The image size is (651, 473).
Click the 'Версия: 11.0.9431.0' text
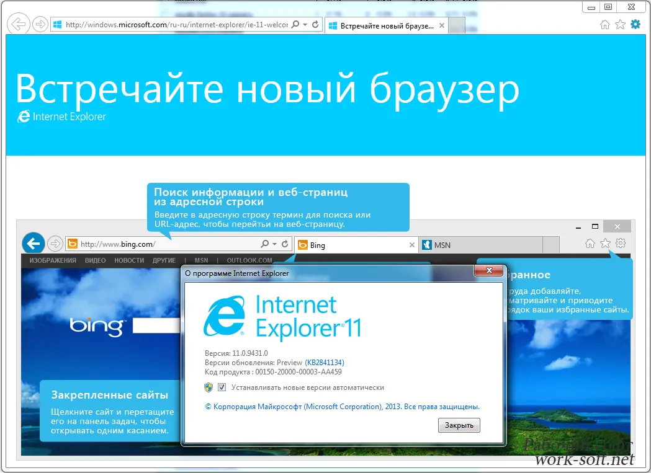click(x=236, y=353)
